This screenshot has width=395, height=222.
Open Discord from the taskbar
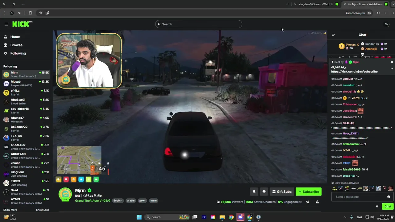(x=240, y=217)
